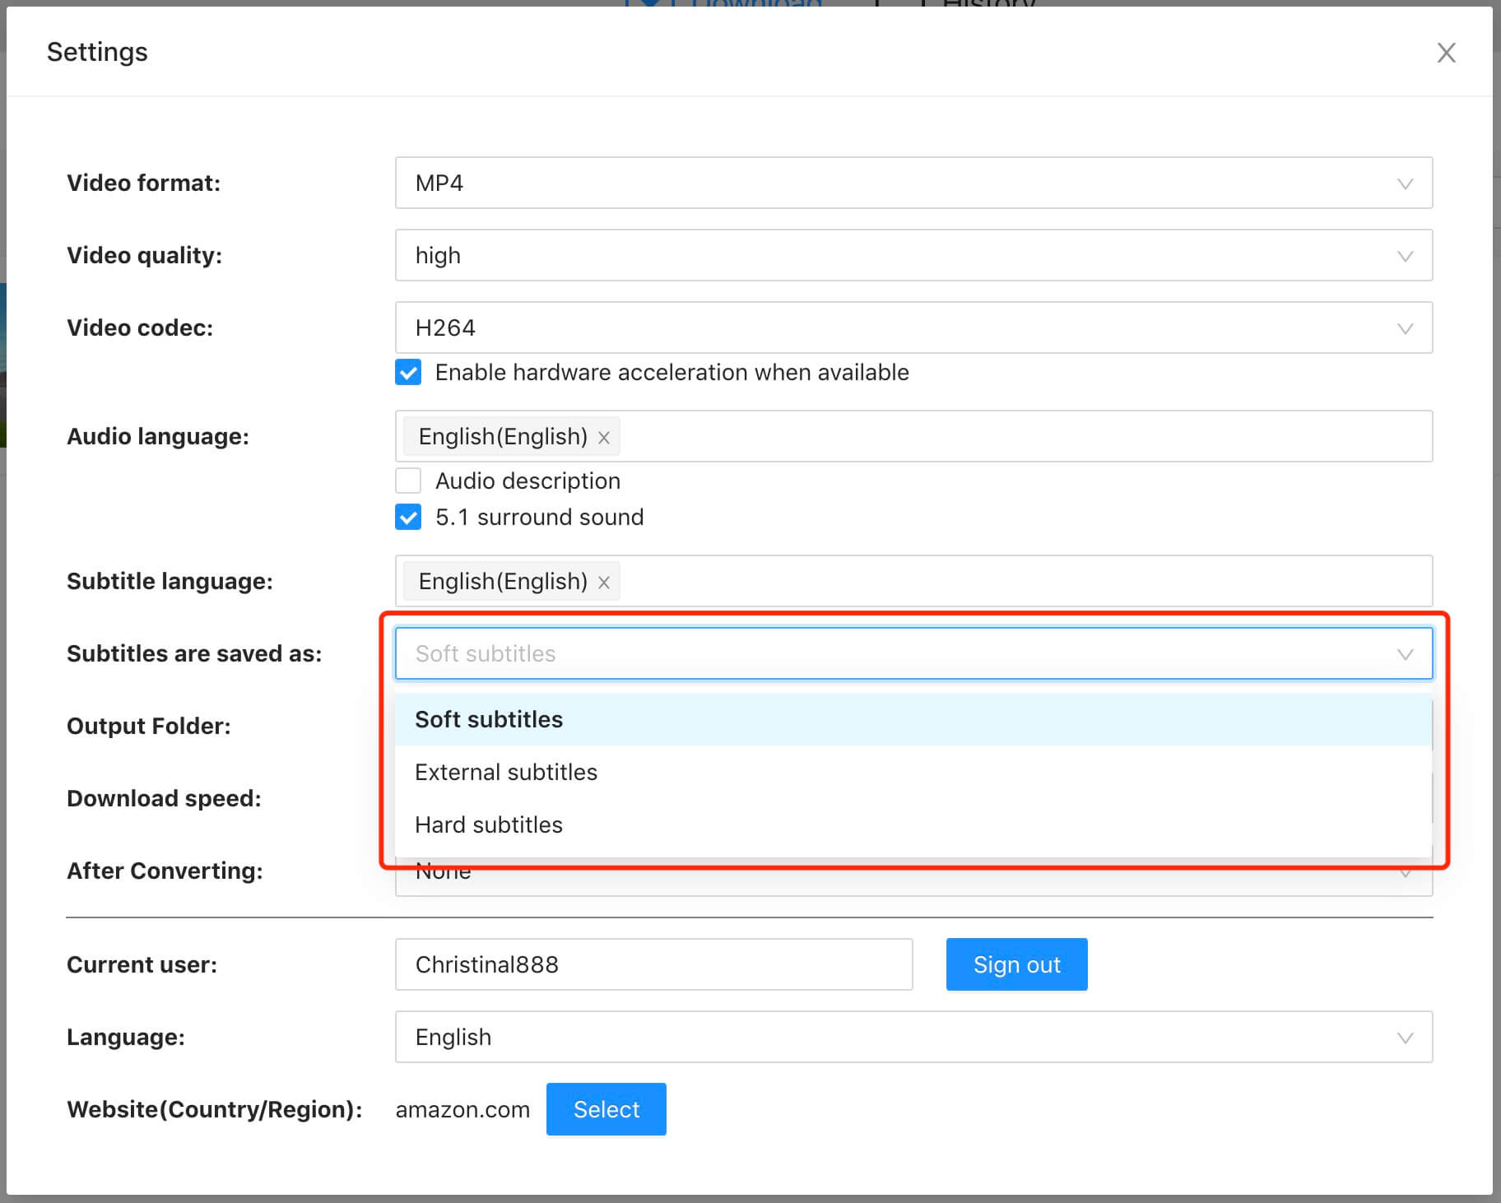Uncheck 5.1 surround sound
Screen dimensions: 1501x1203
click(408, 517)
